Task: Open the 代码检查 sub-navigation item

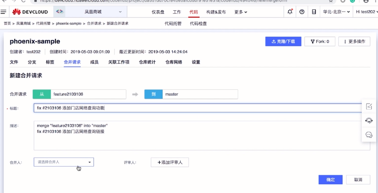Action: click(x=198, y=23)
